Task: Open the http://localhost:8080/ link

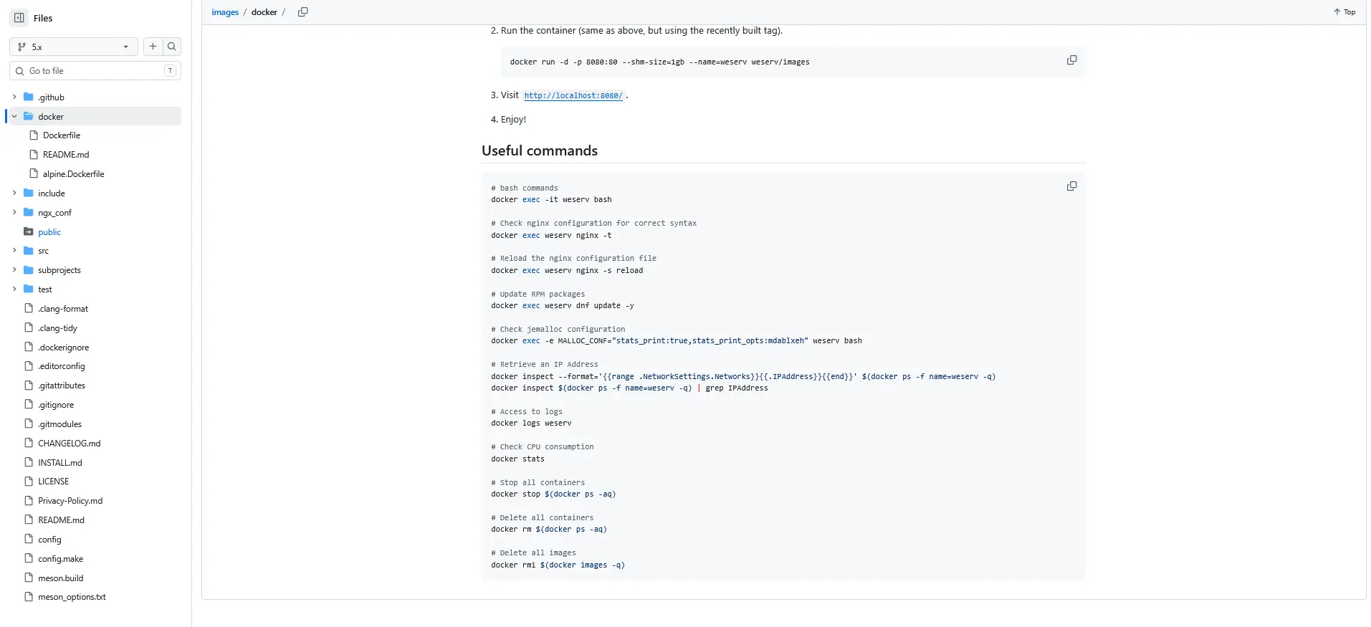Action: (573, 95)
